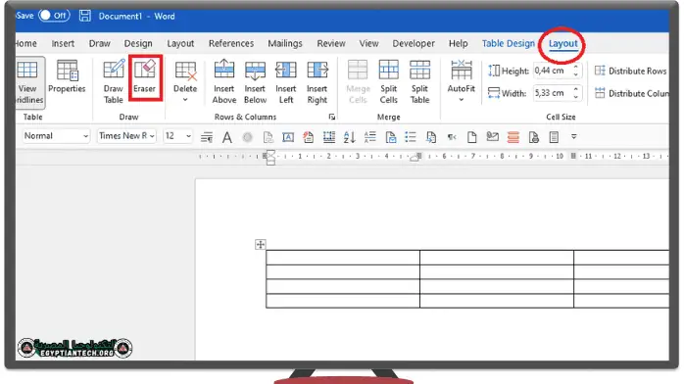The image size is (684, 384).
Task: Click the Save disk icon
Action: 85,16
